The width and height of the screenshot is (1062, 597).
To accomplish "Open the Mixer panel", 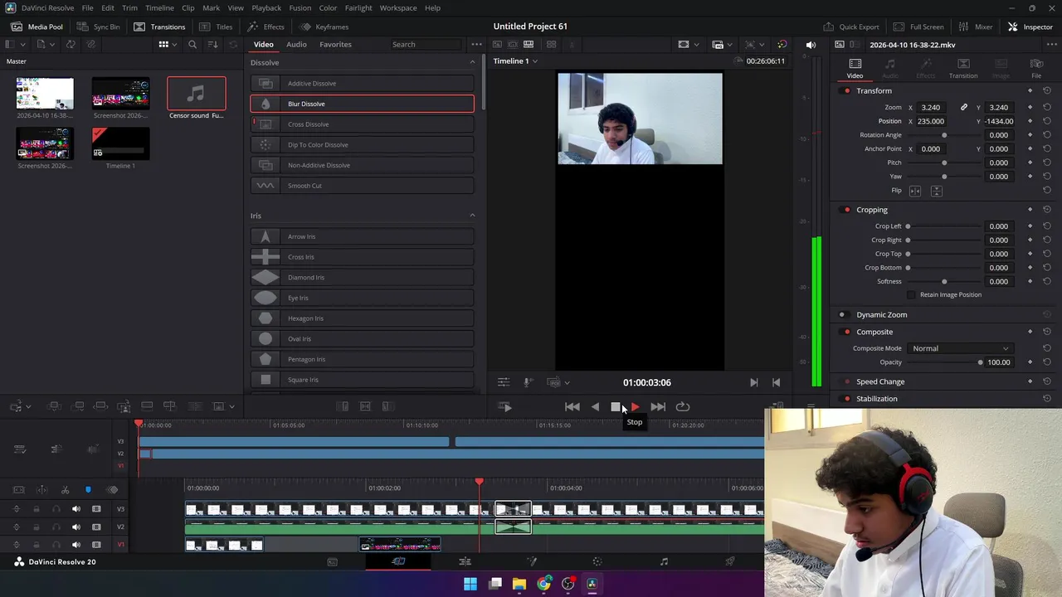I will 976,27.
